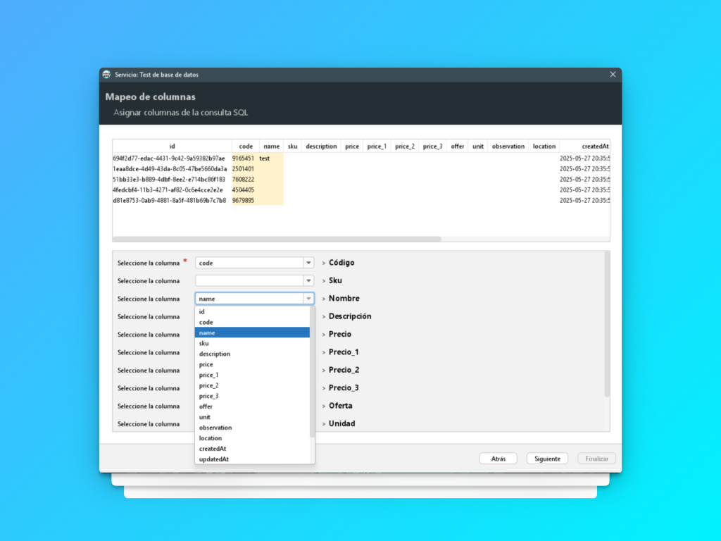Choose 'sku' in the dropdown list
This screenshot has width=721, height=541.
[x=252, y=343]
